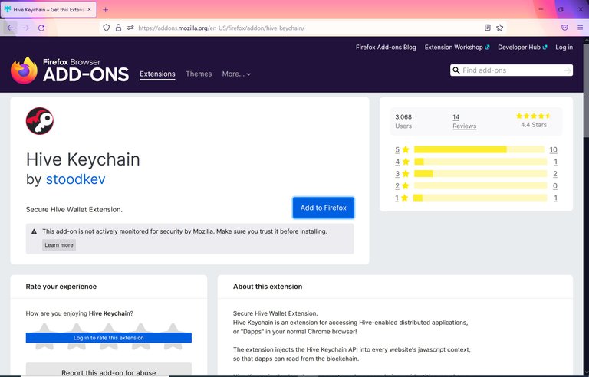Open Firefox Add-ons Blog link
The image size is (589, 377).
(x=386, y=48)
